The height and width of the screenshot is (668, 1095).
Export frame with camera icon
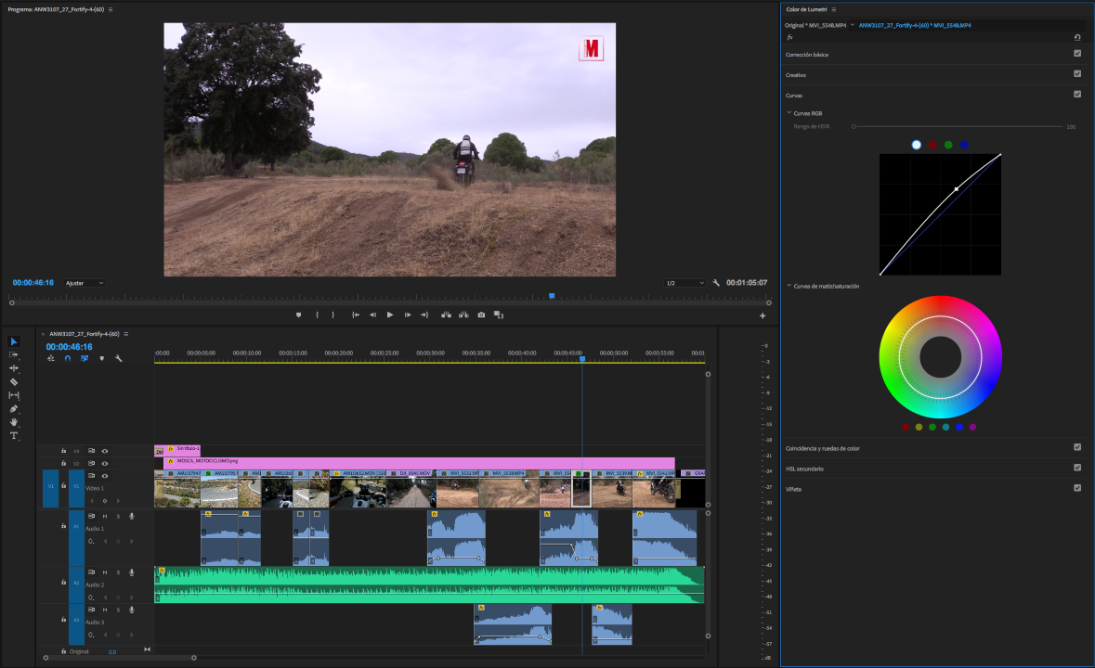pos(481,315)
